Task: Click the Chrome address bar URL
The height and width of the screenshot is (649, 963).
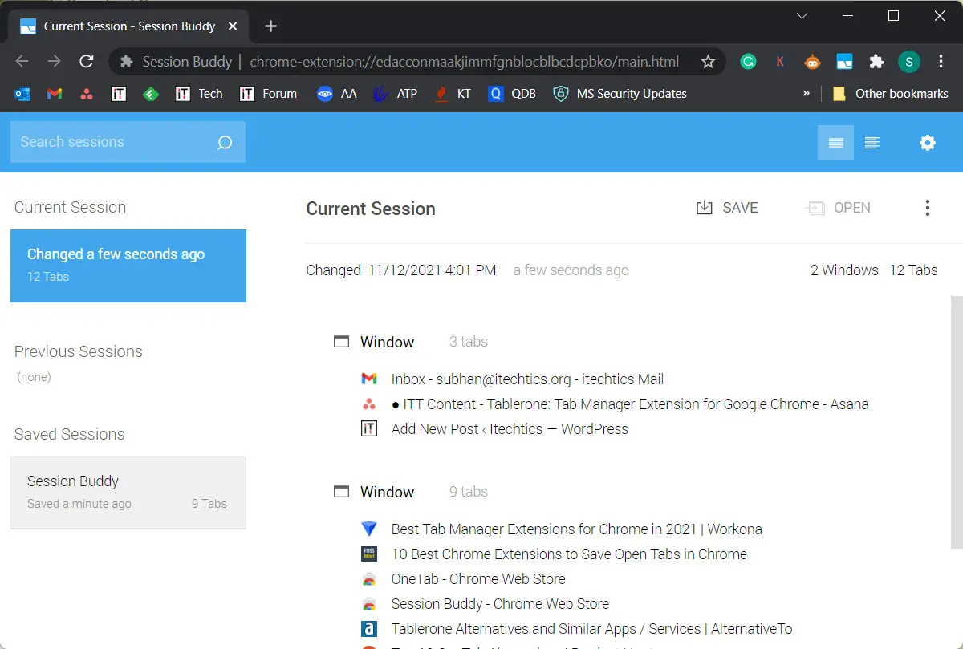Action: point(465,62)
